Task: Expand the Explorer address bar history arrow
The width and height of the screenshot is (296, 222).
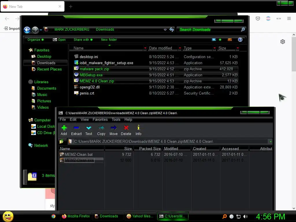Action: pos(165,30)
